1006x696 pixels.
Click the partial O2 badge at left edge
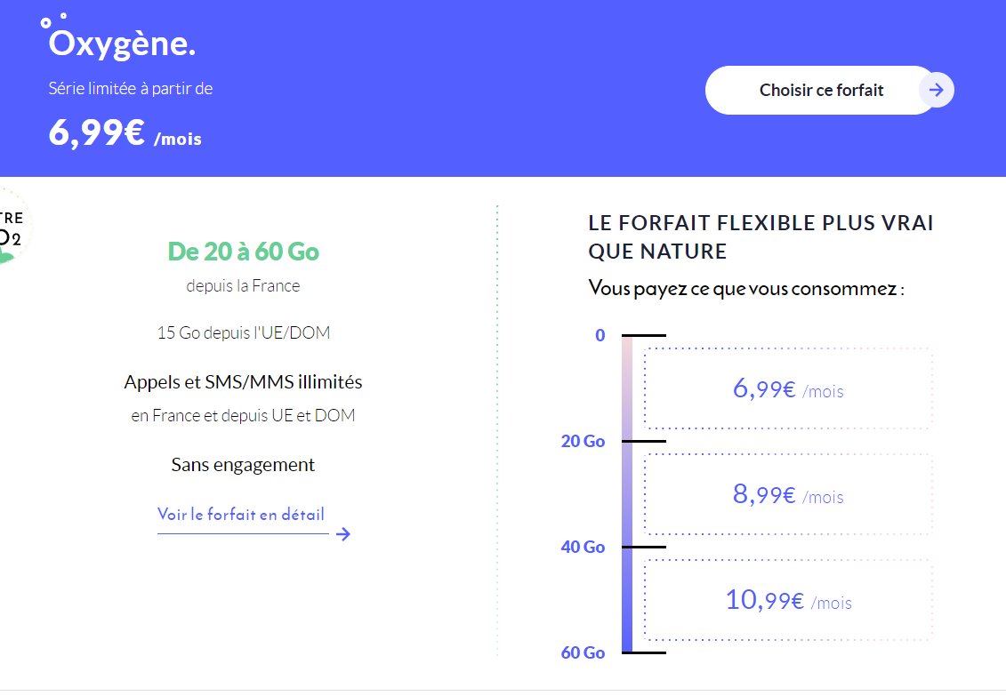pyautogui.click(x=11, y=227)
